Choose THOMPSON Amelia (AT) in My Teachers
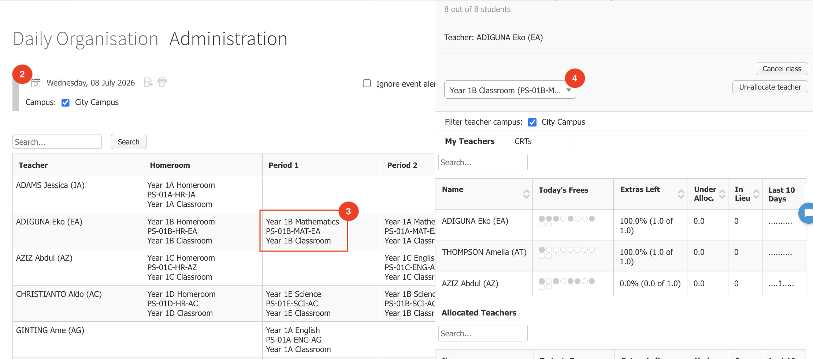 pos(484,252)
